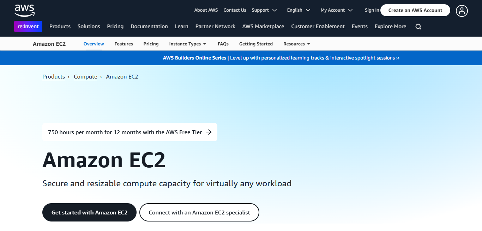Screen dimensions: 482x231
Task: Open the Documentation menu
Action: click(149, 26)
